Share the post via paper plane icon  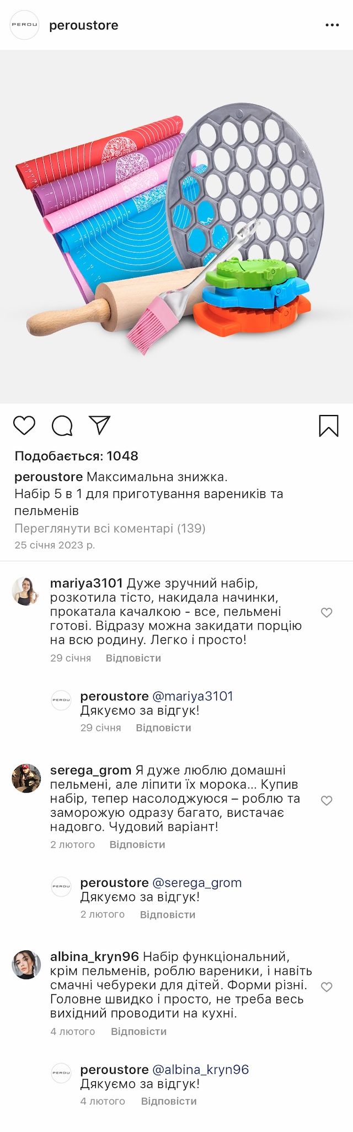click(100, 425)
